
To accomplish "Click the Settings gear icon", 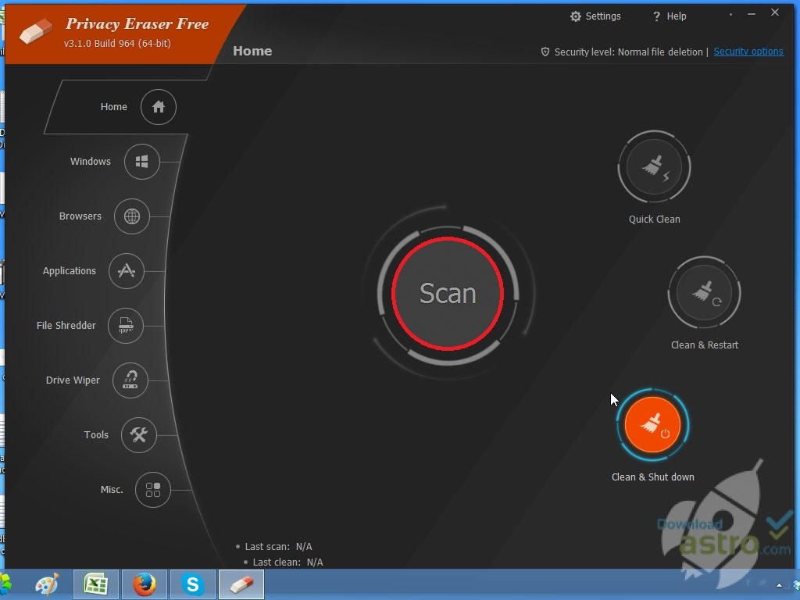I will 576,16.
